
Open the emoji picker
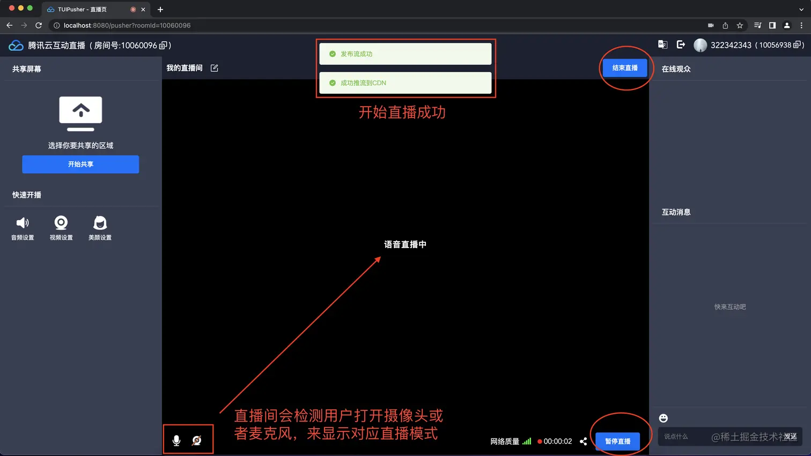tap(663, 418)
